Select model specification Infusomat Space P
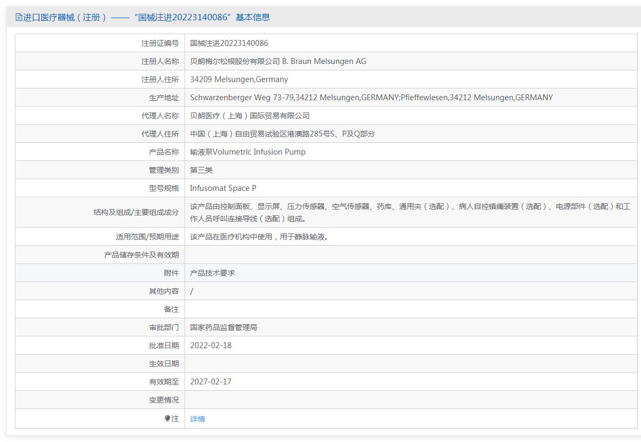Image resolution: width=641 pixels, height=442 pixels. pos(223,188)
